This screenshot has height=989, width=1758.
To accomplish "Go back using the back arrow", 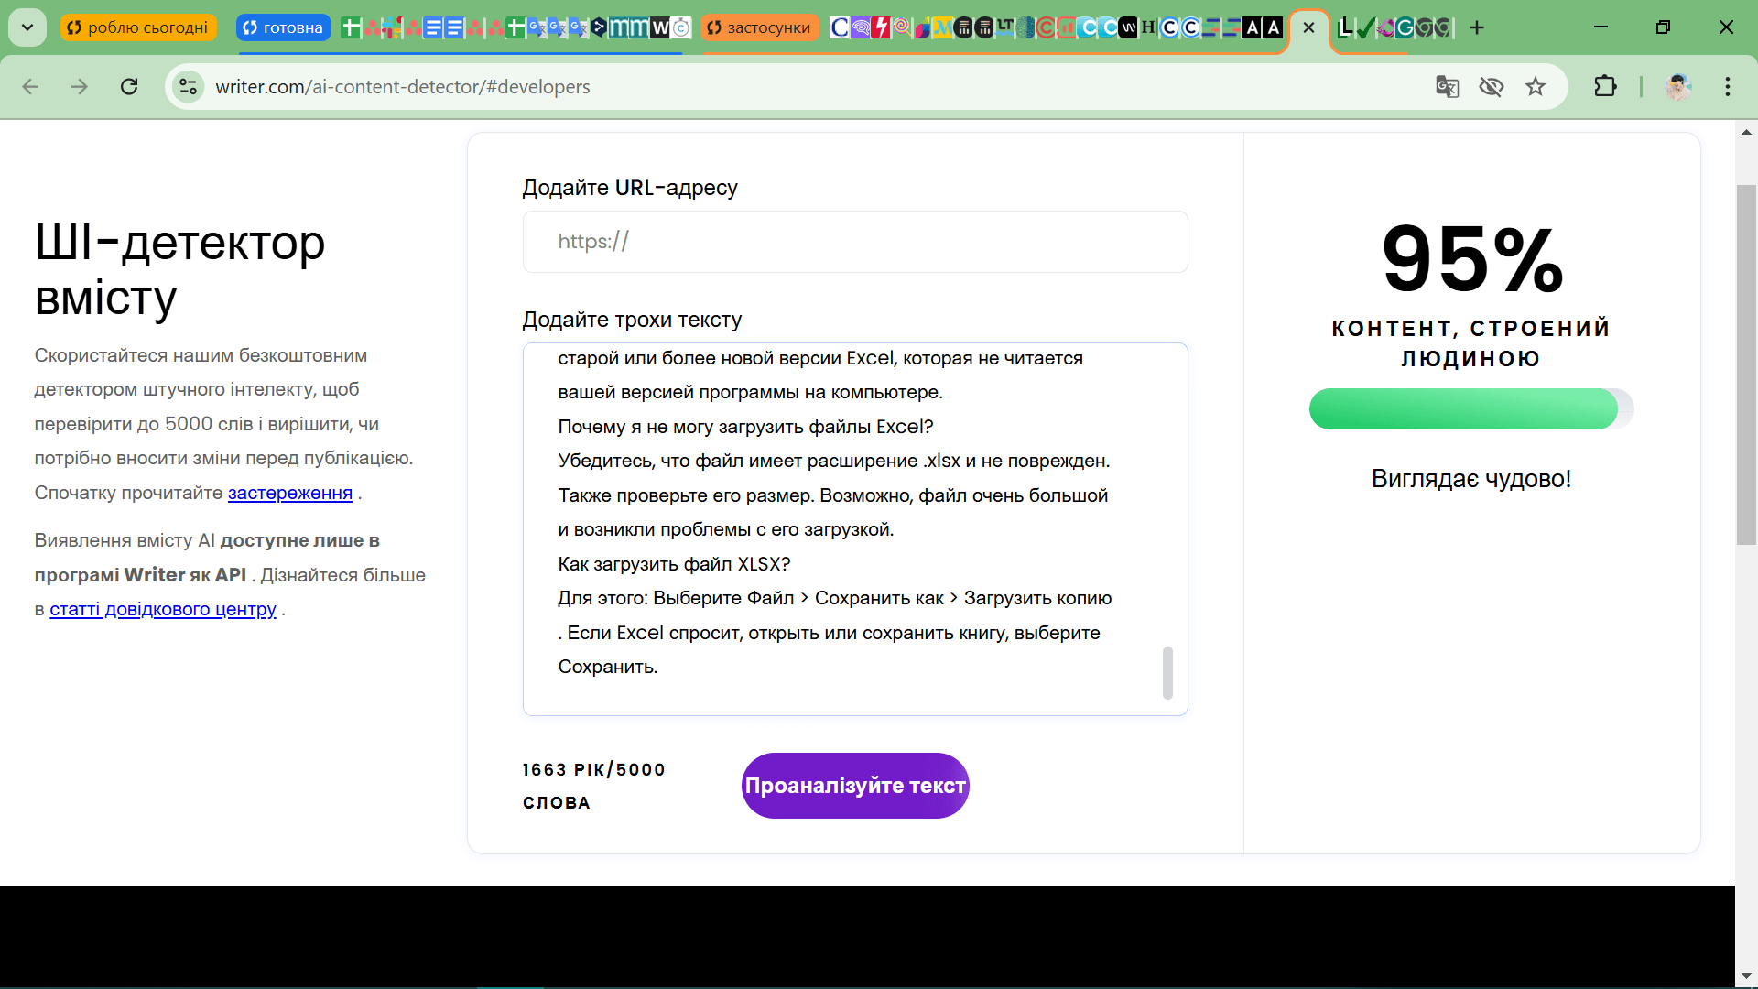I will pyautogui.click(x=30, y=87).
